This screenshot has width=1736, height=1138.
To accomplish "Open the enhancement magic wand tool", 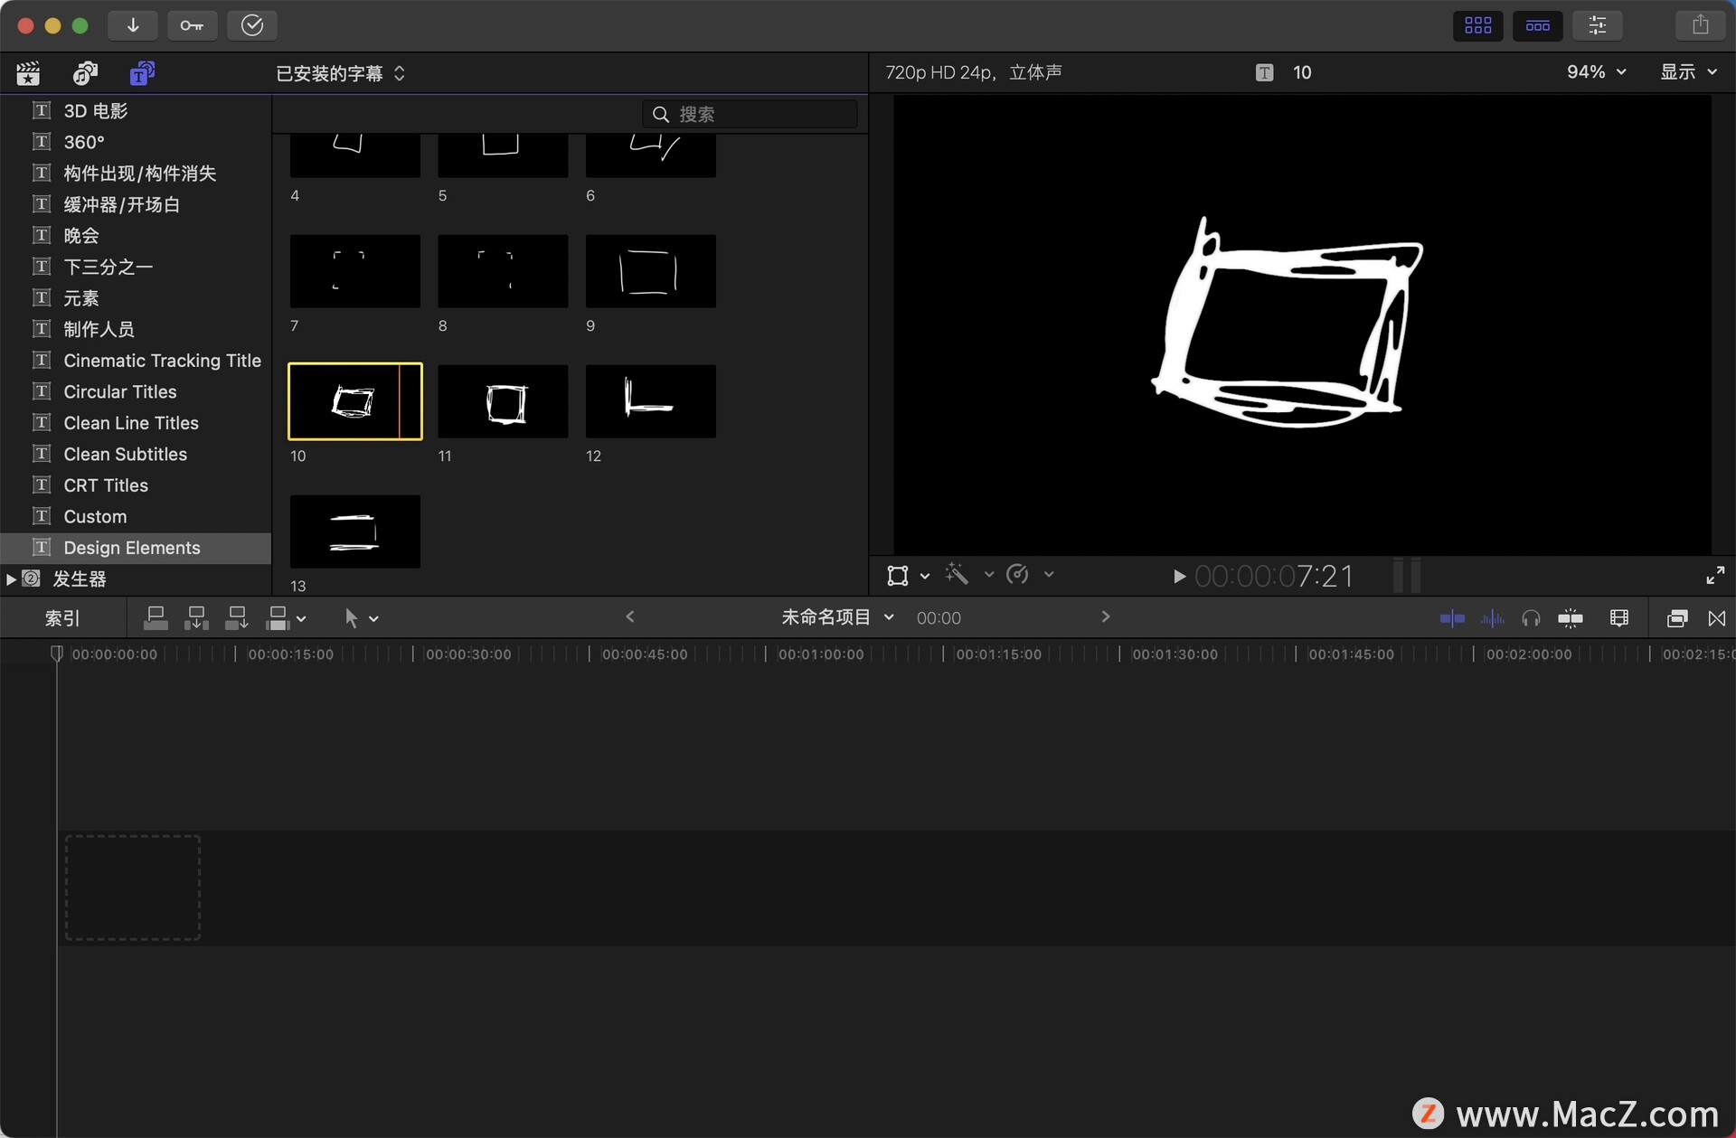I will click(x=957, y=575).
